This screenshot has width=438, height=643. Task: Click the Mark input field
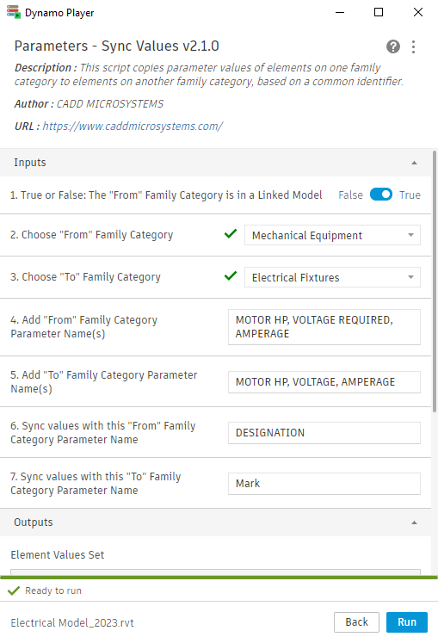click(x=324, y=484)
